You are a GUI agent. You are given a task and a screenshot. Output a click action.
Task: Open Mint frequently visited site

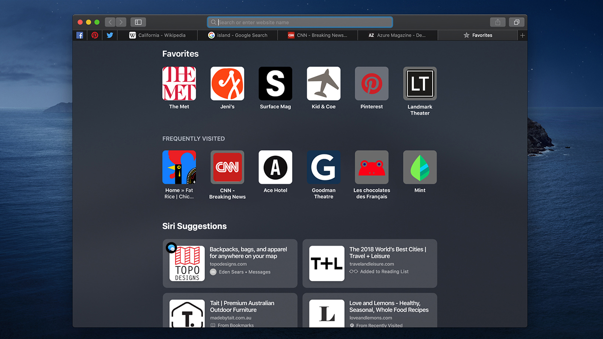[x=420, y=167]
